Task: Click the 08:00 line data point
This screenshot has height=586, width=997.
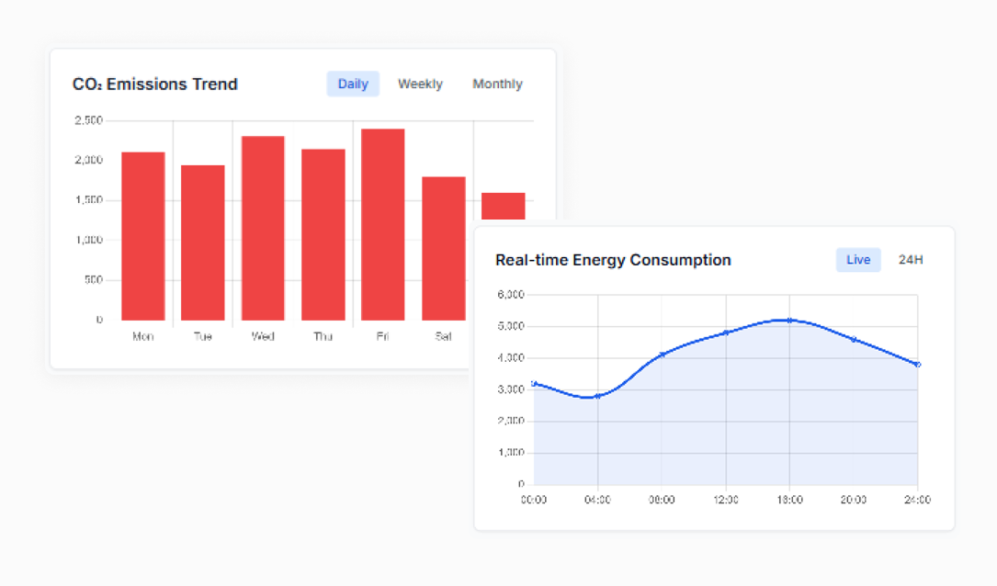Action: coord(662,355)
